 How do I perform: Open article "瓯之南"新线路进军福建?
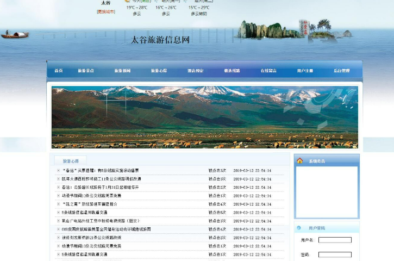point(90,204)
